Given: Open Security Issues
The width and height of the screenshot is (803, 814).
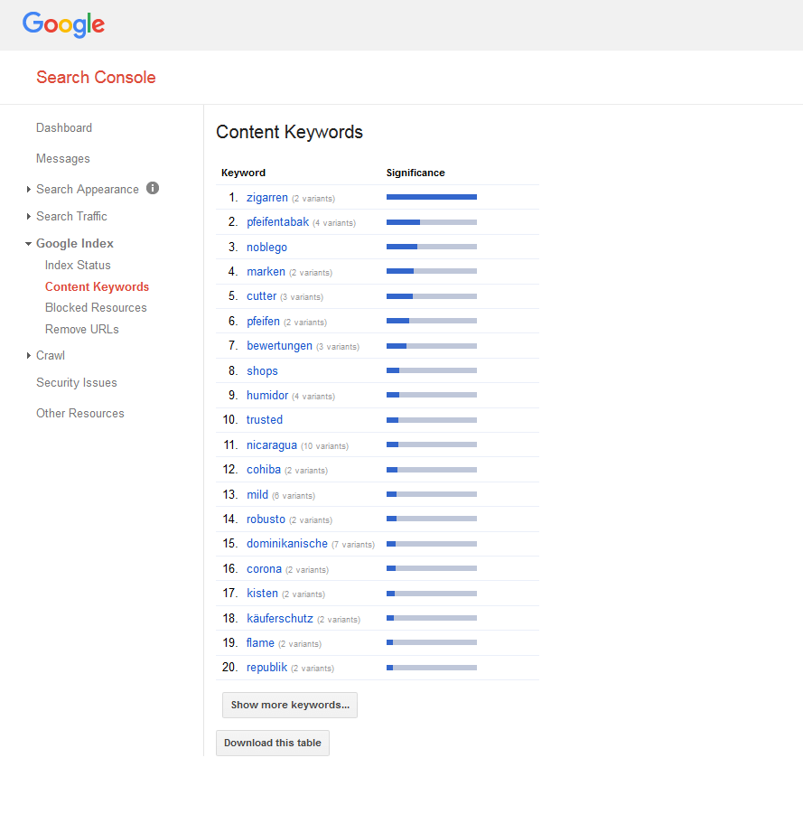Looking at the screenshot, I should click(76, 382).
